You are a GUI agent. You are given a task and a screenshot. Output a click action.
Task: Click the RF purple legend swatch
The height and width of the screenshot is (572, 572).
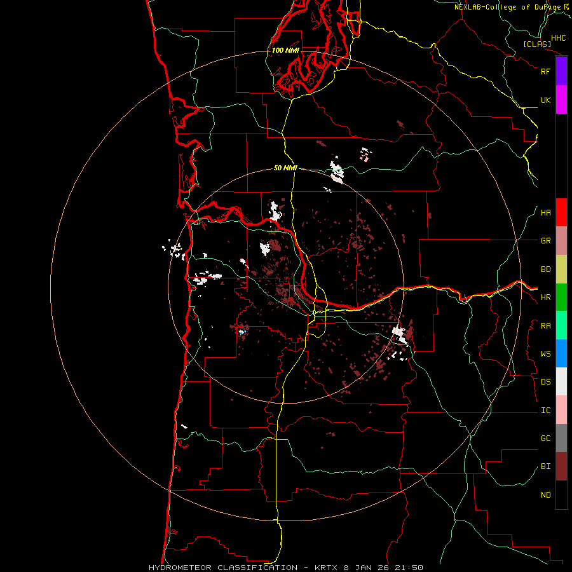coord(561,71)
